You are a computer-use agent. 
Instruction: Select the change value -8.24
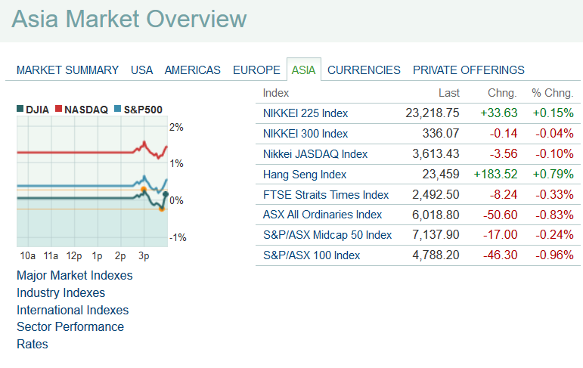(504, 195)
